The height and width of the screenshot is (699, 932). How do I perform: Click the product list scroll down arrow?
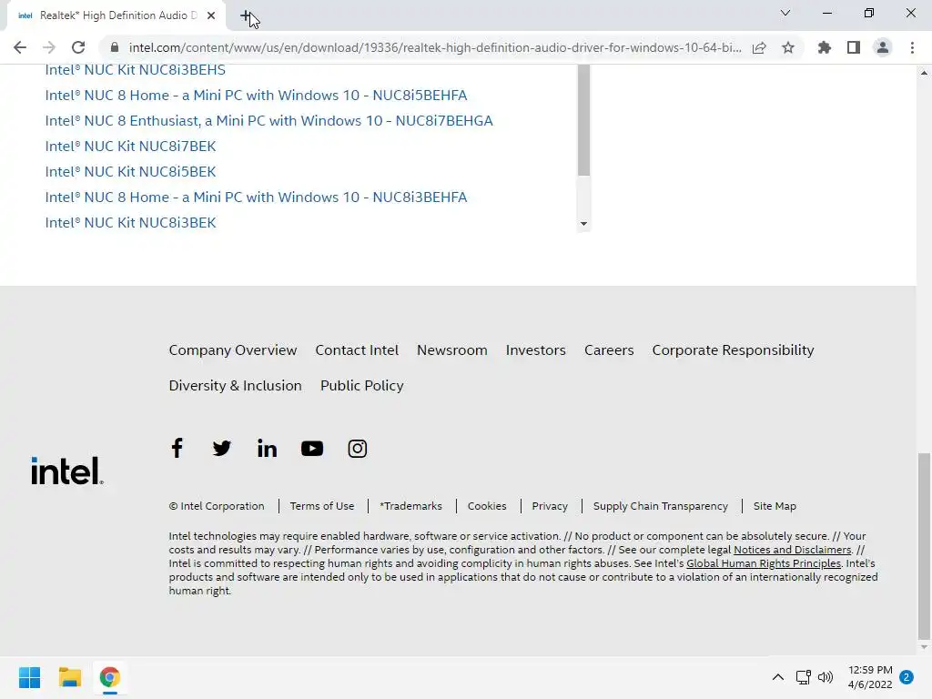coord(583,224)
